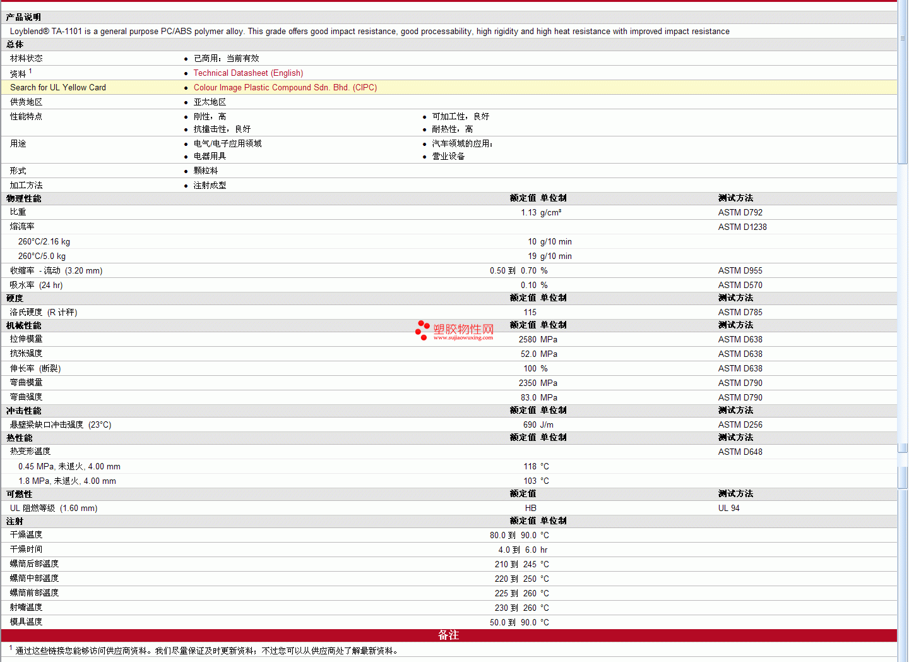The image size is (909, 662).
Task: Click the '机械性能' section header
Action: tap(23, 325)
